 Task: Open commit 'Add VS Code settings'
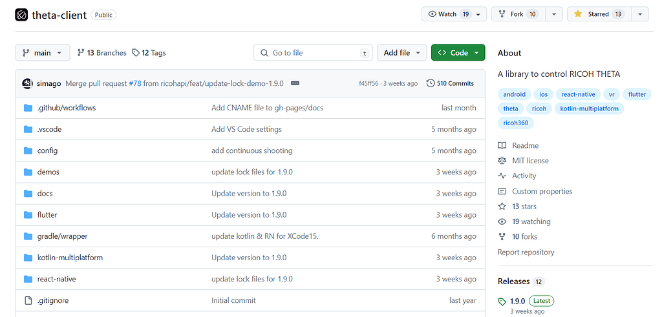tap(246, 129)
